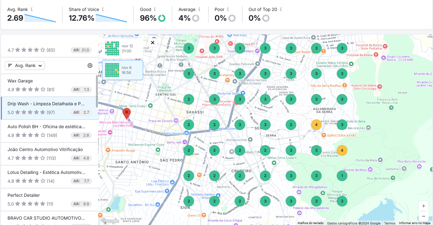This screenshot has height=225, width=433.
Task: Click the orange rank 4 map marker
Action: (316, 124)
